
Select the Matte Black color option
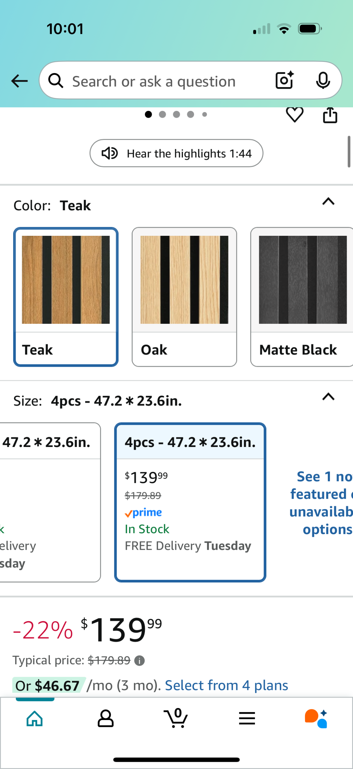click(302, 297)
